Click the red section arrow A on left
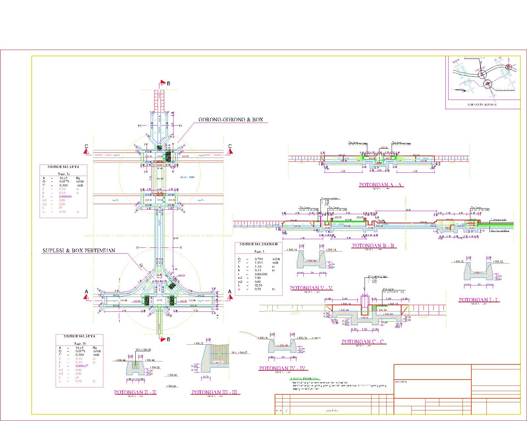 point(86,296)
